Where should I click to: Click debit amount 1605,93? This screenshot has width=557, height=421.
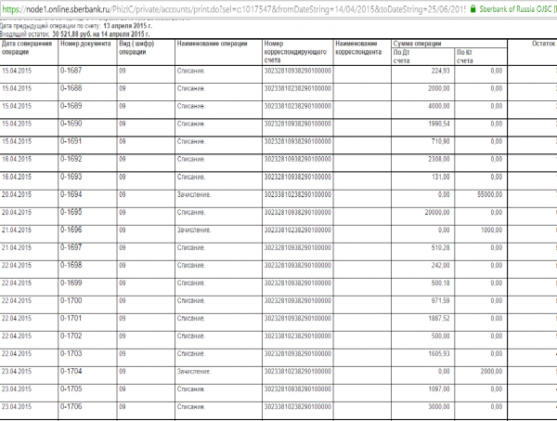(x=439, y=354)
